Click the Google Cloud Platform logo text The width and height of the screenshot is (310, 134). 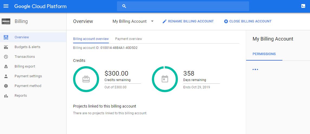pyautogui.click(x=40, y=6)
